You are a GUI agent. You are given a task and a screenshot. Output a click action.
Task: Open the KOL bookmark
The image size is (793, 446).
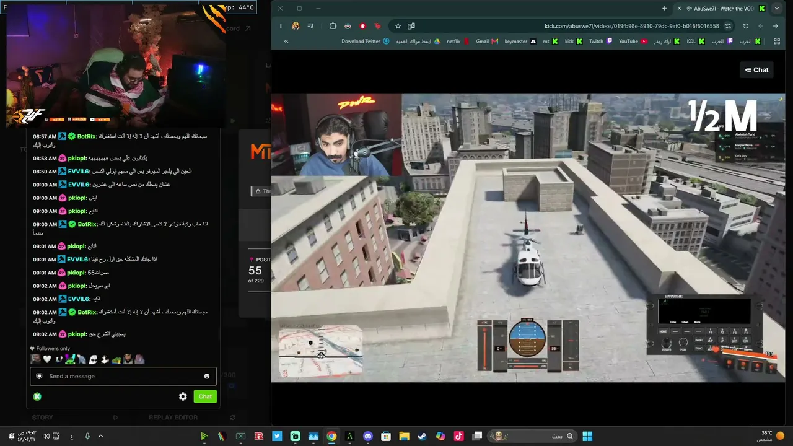click(x=696, y=42)
